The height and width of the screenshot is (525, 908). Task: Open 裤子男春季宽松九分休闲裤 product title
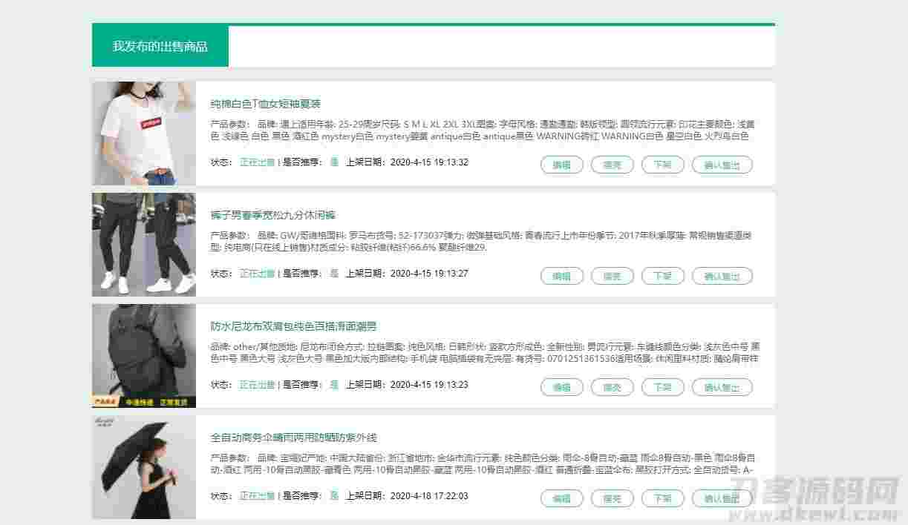point(273,215)
